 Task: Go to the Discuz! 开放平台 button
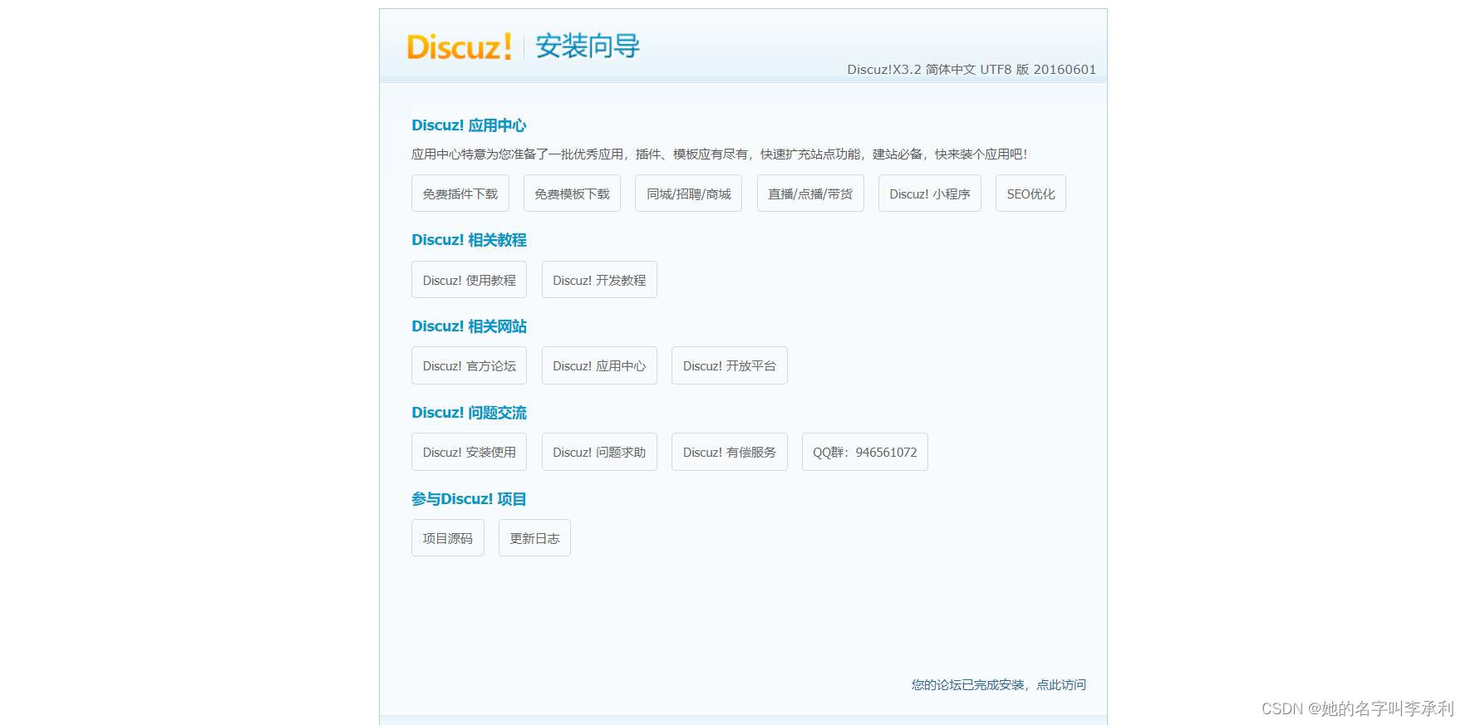click(730, 365)
